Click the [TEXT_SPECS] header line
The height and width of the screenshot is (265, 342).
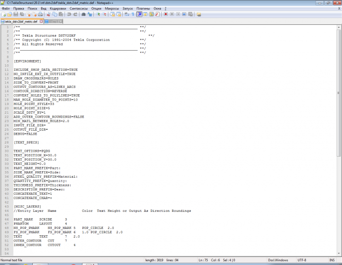tap(26, 143)
